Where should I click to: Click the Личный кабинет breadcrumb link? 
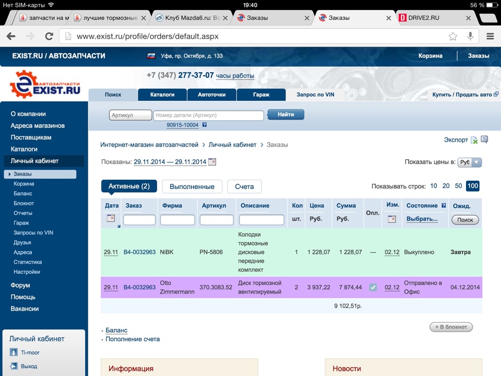coord(232,145)
